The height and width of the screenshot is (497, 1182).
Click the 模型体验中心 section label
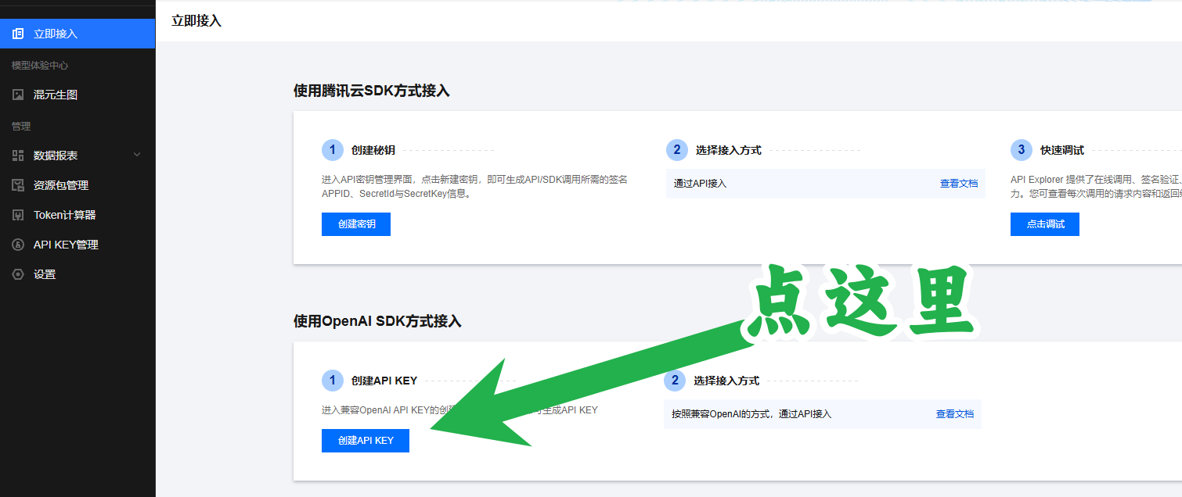coord(40,65)
